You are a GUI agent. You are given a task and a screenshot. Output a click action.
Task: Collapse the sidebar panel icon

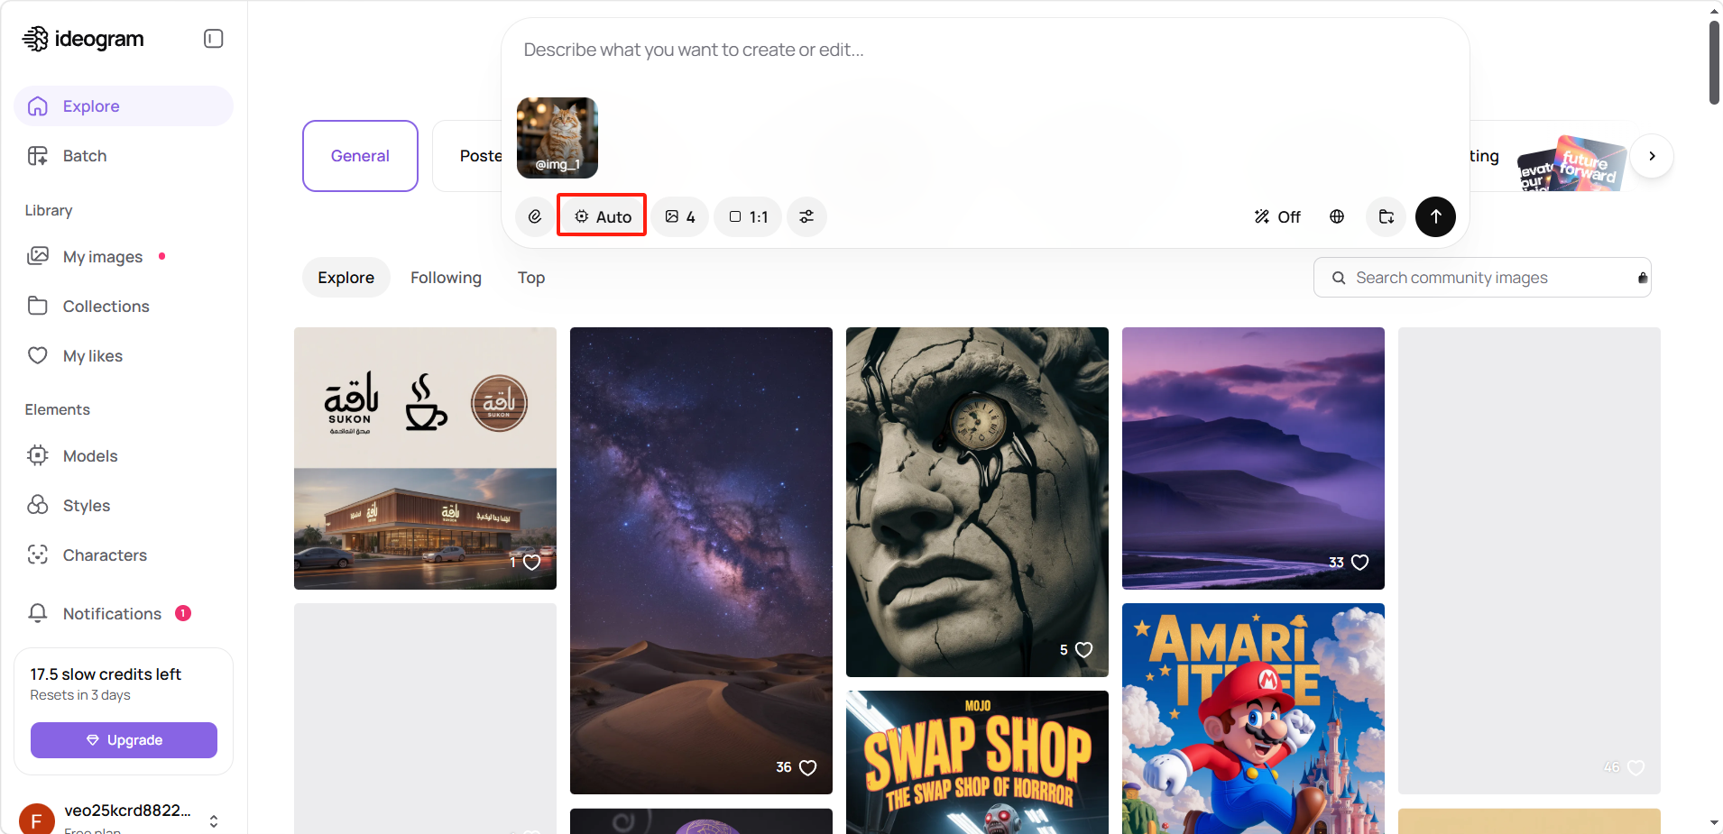tap(214, 39)
